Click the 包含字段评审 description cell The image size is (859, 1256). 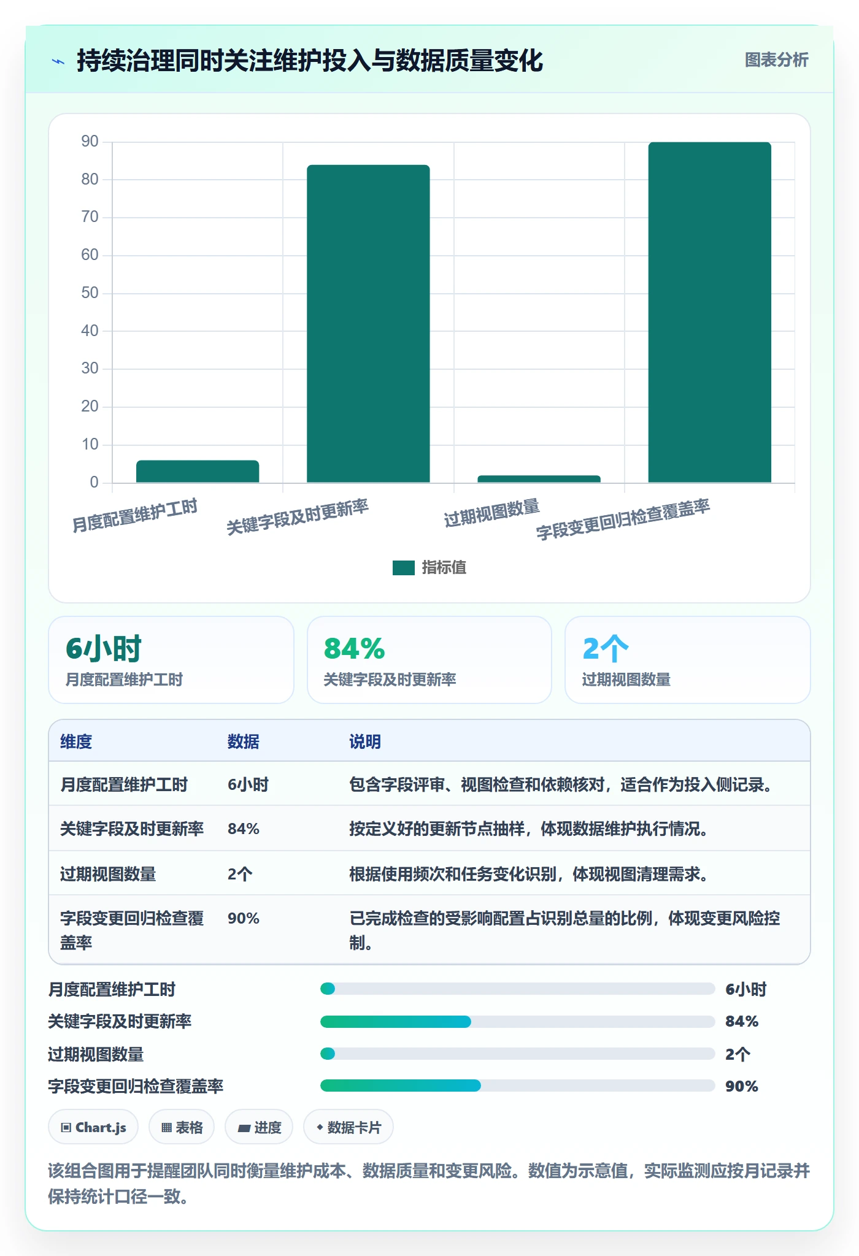[x=561, y=784]
